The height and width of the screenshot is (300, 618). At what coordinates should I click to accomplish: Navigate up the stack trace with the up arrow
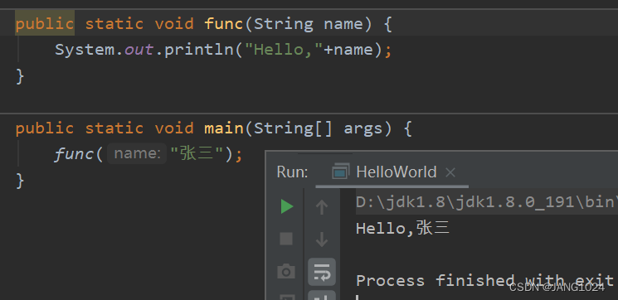[x=322, y=207]
